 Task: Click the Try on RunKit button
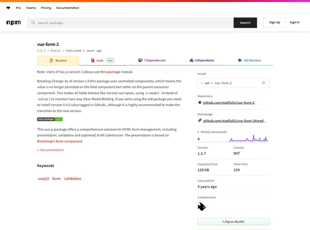tap(233, 222)
